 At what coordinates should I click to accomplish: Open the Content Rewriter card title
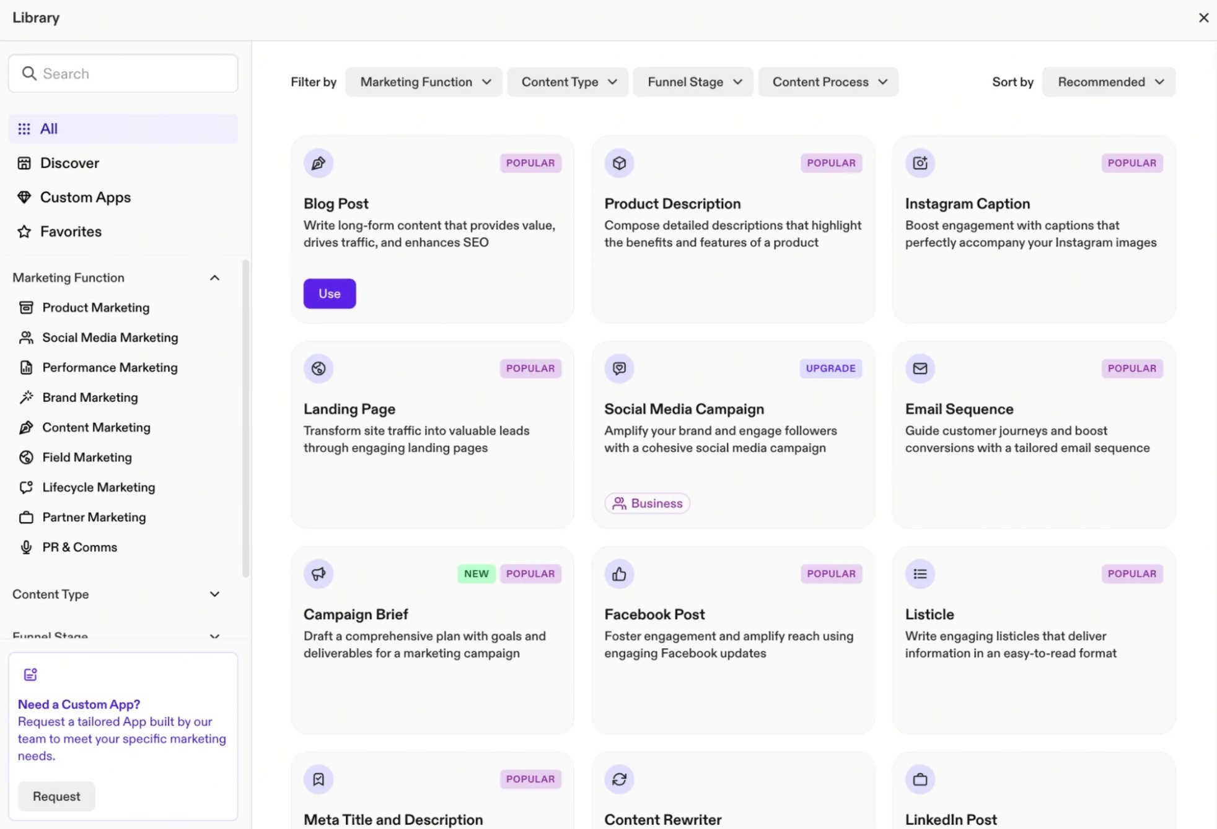pos(663,820)
